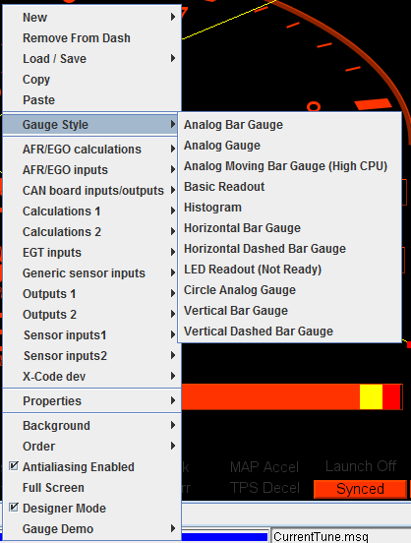411x543 pixels.
Task: Click the yellow zone of the bar gauge
Action: [x=371, y=396]
